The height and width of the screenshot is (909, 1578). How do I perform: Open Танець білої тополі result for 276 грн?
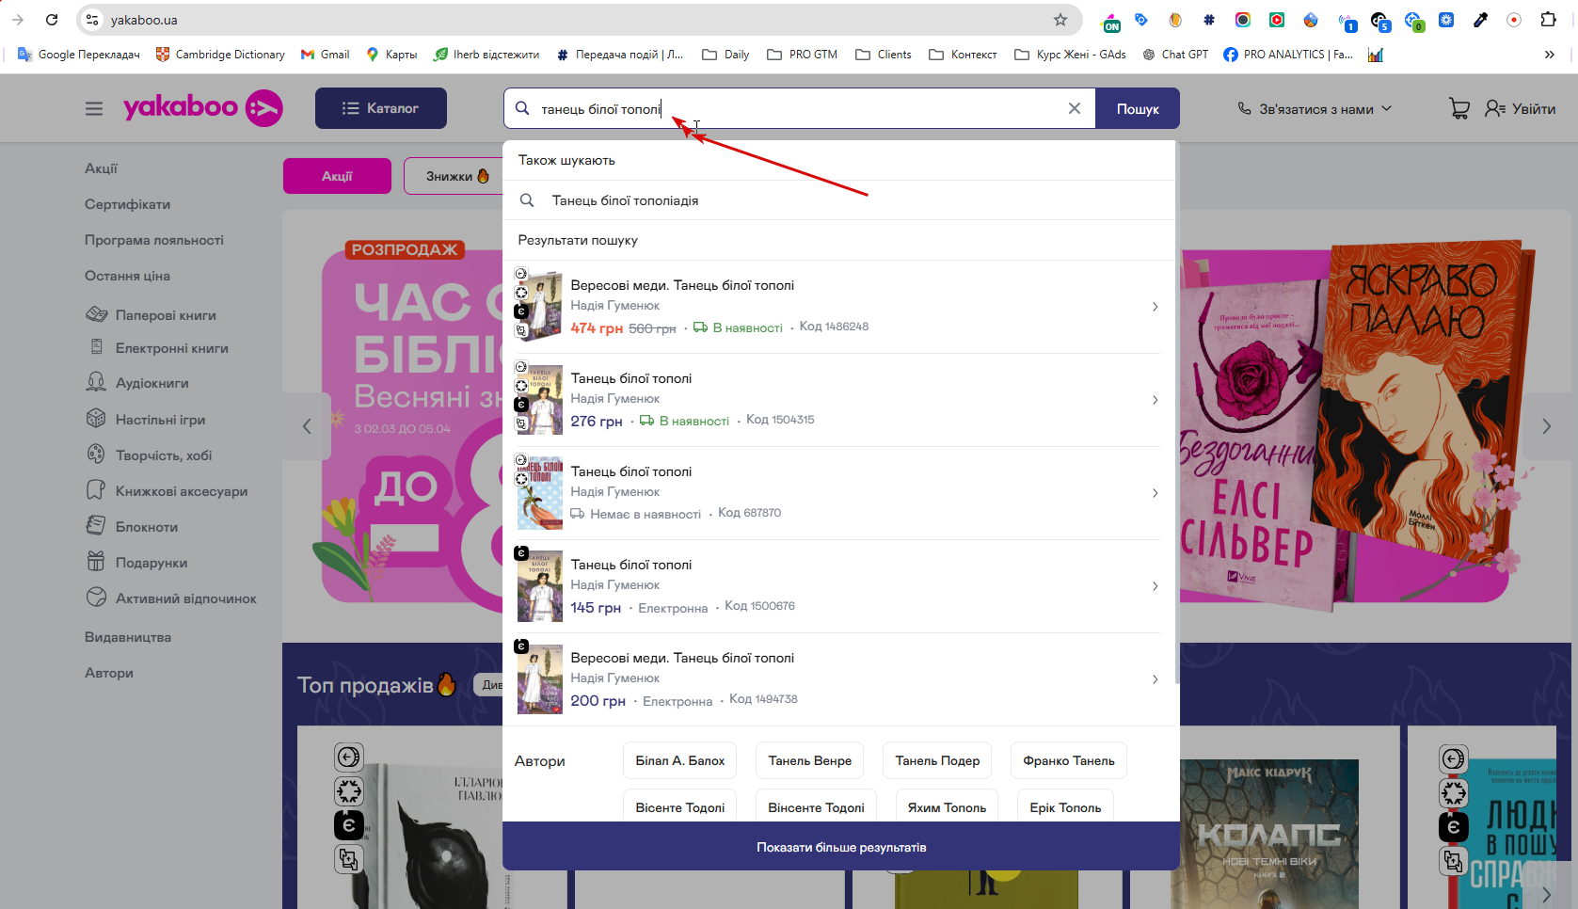(x=839, y=400)
